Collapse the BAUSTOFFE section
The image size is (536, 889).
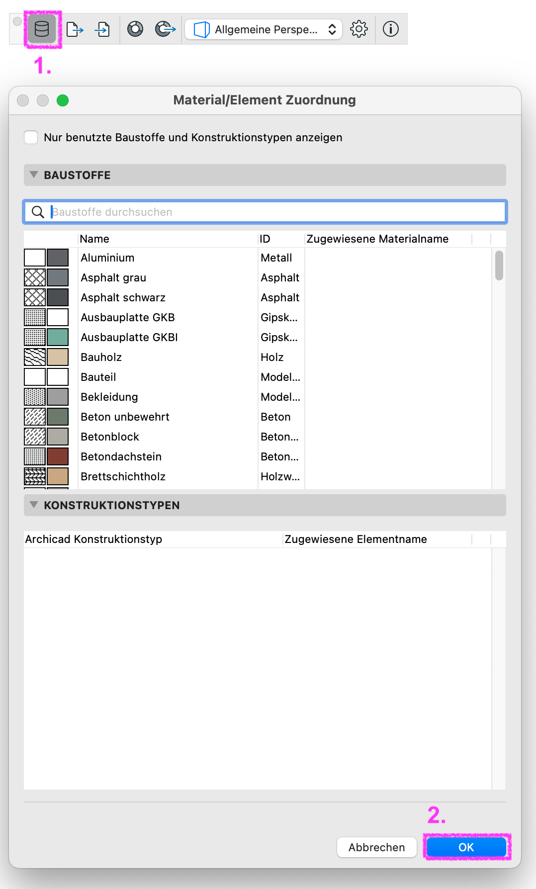point(34,175)
